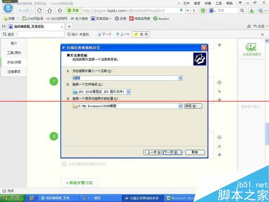269x202 pixels.
Task: Expand the save location dropdown arrow
Action: (x=180, y=106)
